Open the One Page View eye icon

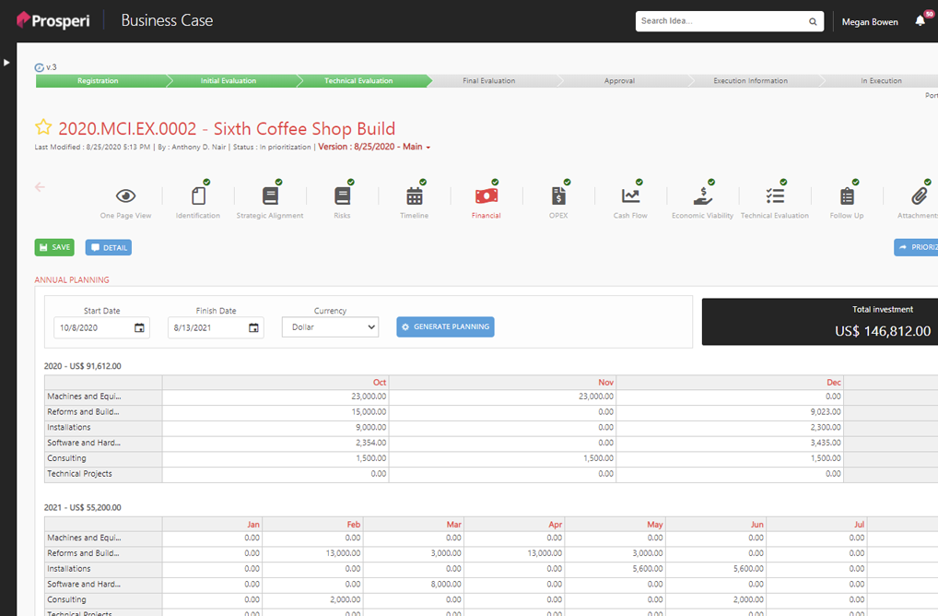[125, 195]
